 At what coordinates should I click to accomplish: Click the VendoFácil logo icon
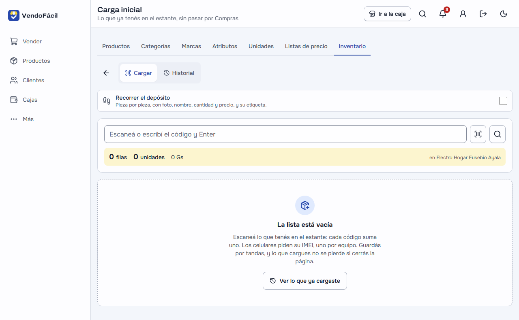tap(14, 15)
